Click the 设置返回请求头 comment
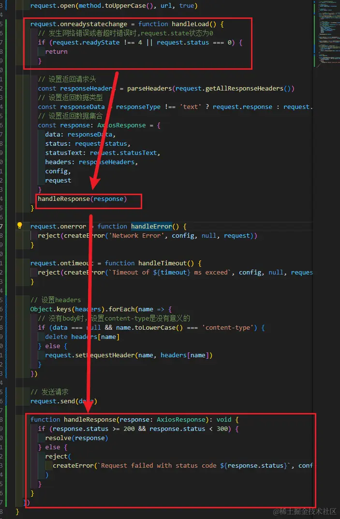340x519 pixels. pos(67,79)
